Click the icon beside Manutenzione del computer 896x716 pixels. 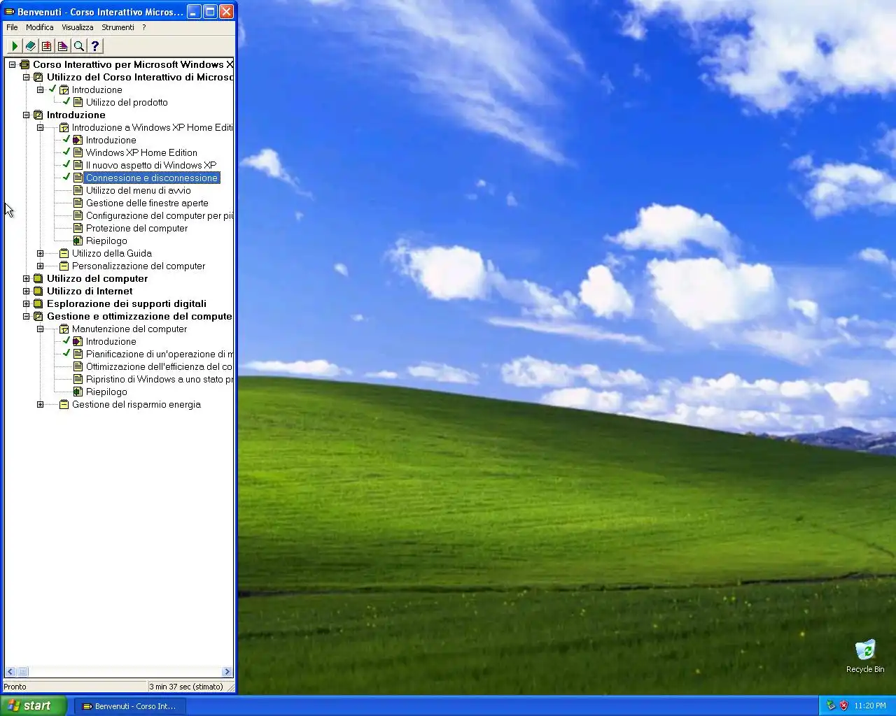point(64,329)
